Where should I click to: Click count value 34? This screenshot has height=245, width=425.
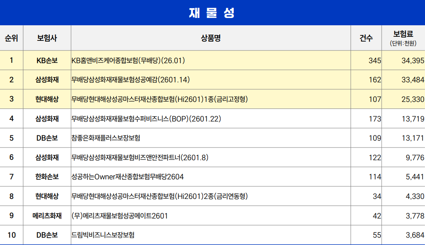(x=377, y=196)
